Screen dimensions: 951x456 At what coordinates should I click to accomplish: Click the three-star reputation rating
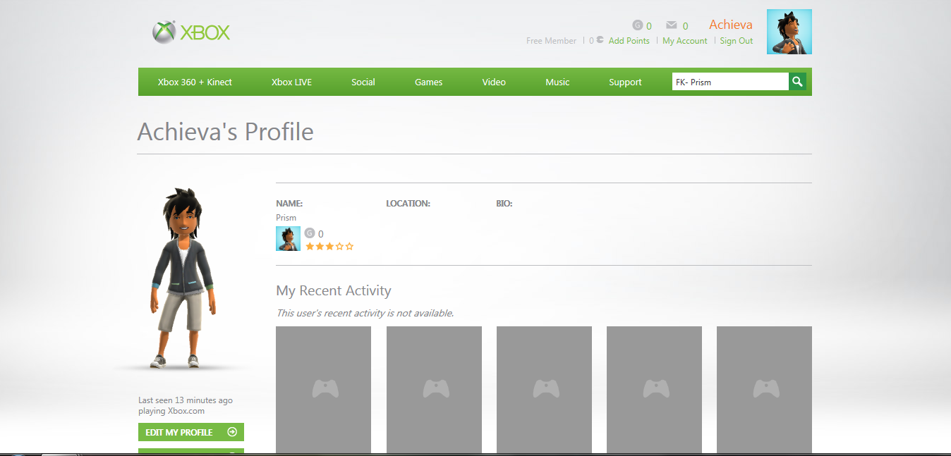(x=329, y=246)
